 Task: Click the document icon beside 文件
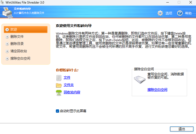coord(59,78)
